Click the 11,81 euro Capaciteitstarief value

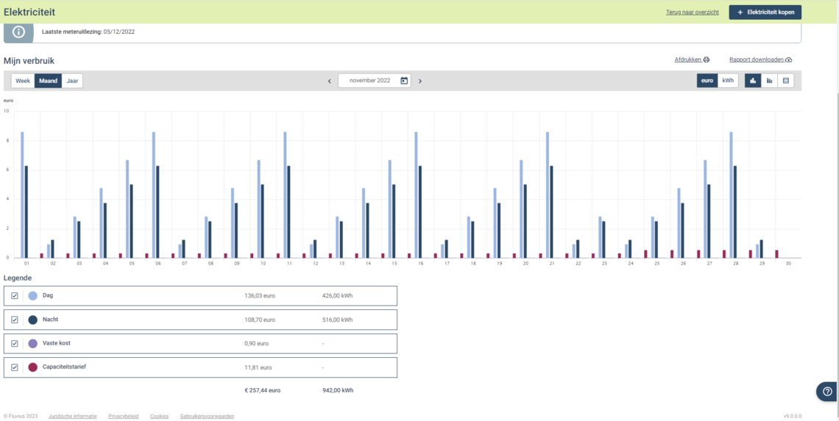(258, 367)
